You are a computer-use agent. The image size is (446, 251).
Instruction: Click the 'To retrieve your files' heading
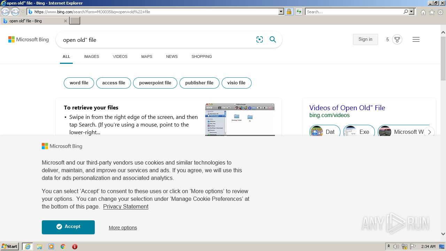point(91,108)
